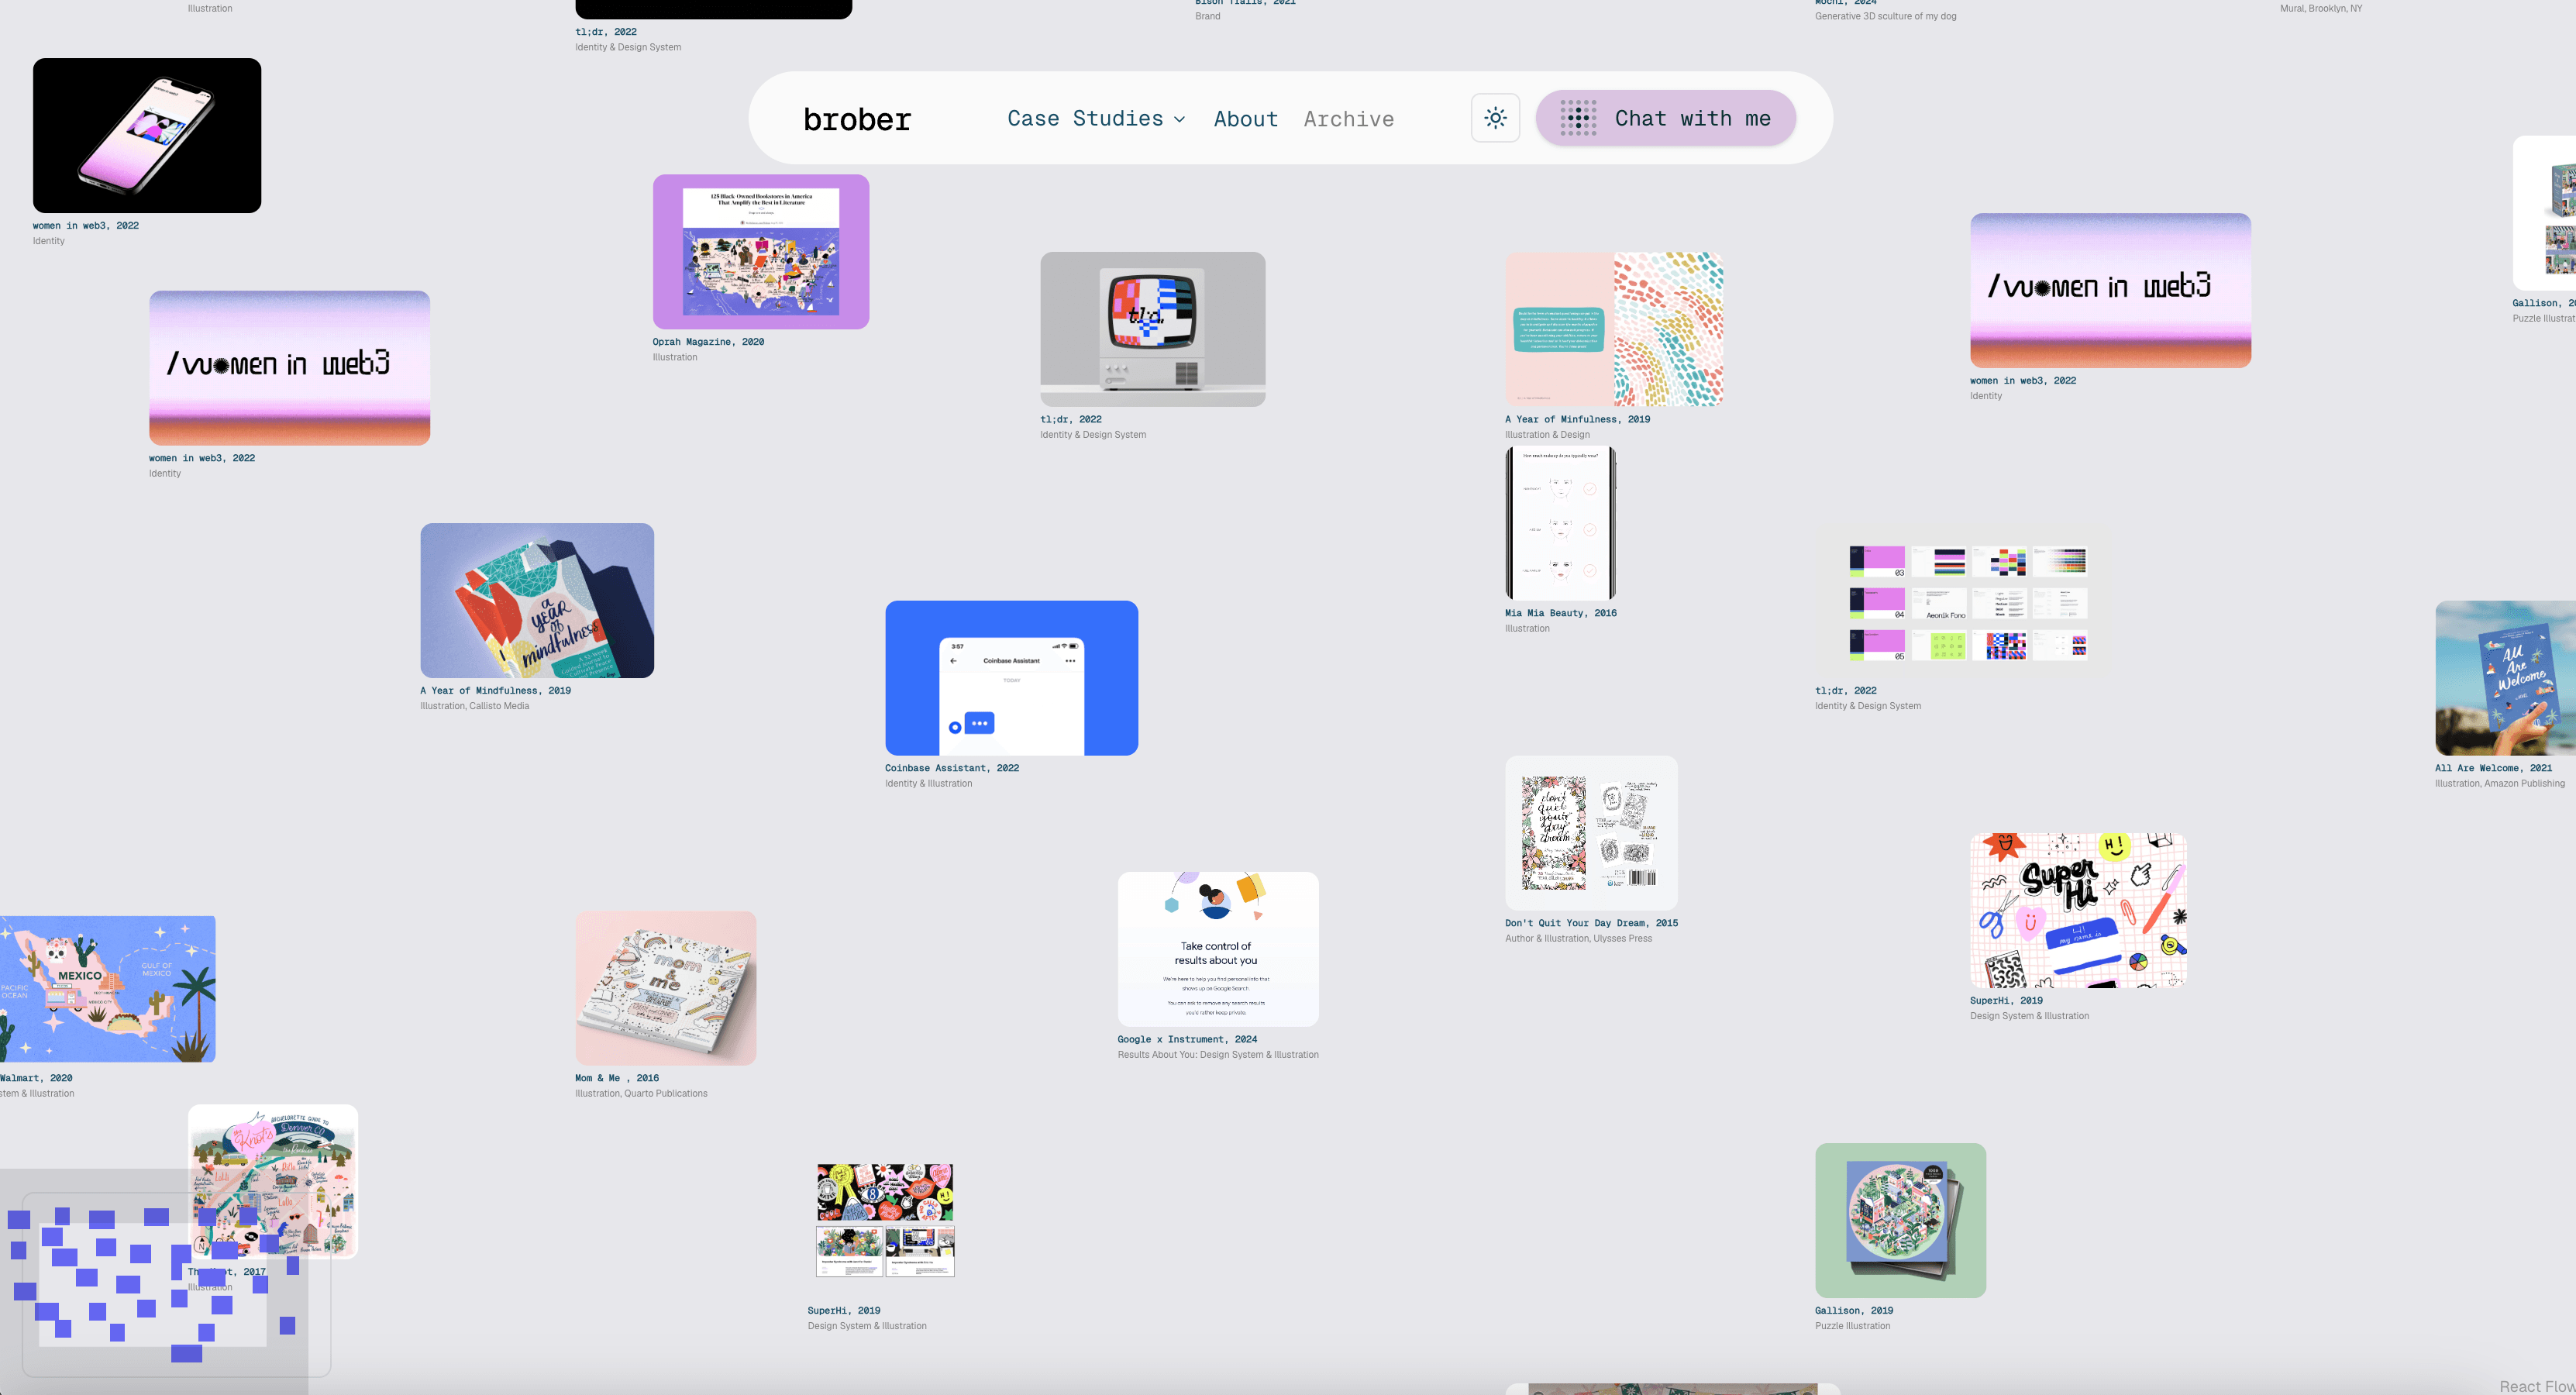2576x1395 pixels.
Task: Click the Google x Instrument, 2024 title
Action: click(1187, 1039)
